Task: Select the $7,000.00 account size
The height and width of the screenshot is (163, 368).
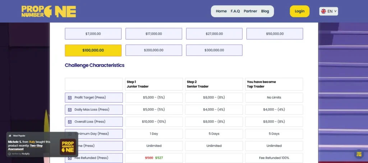Action: [x=93, y=34]
